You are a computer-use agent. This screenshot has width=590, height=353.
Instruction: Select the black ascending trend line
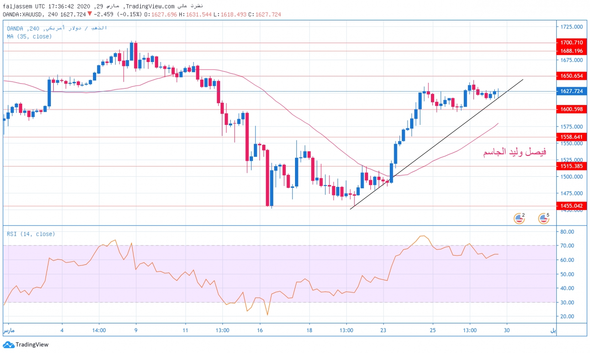coord(443,140)
